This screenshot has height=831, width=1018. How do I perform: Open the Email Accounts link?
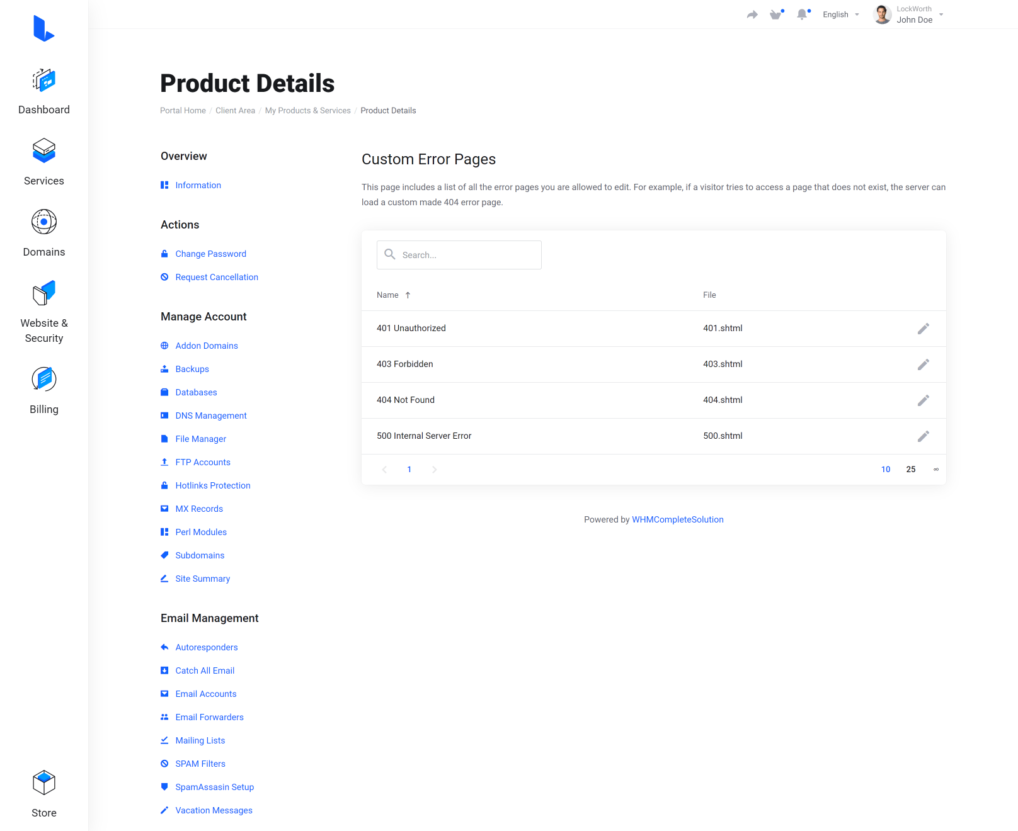coord(206,694)
